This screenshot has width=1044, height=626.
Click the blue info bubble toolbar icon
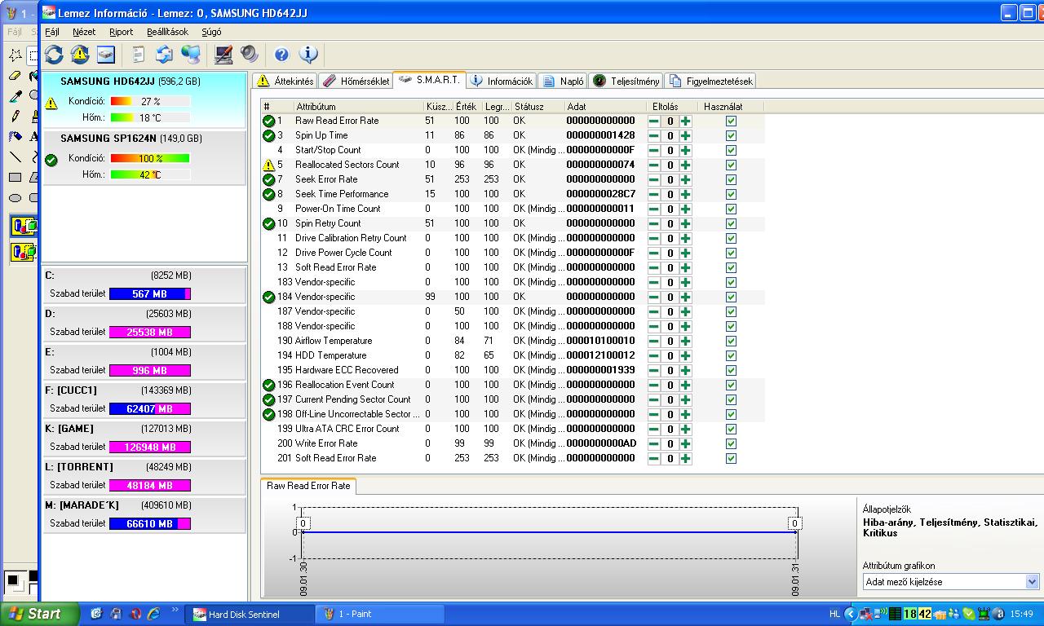[308, 55]
